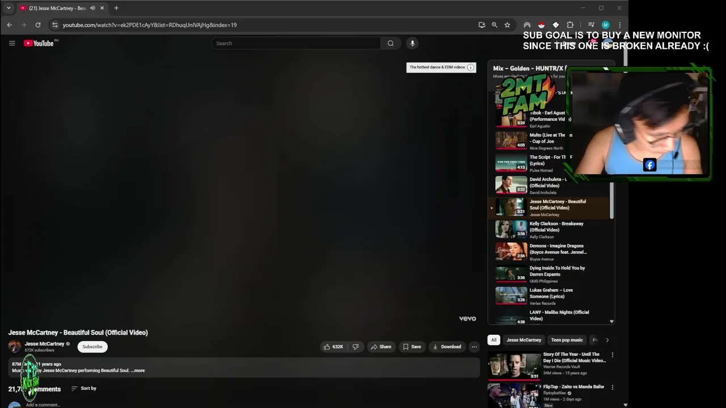Open the white tag browser extension

[556, 25]
